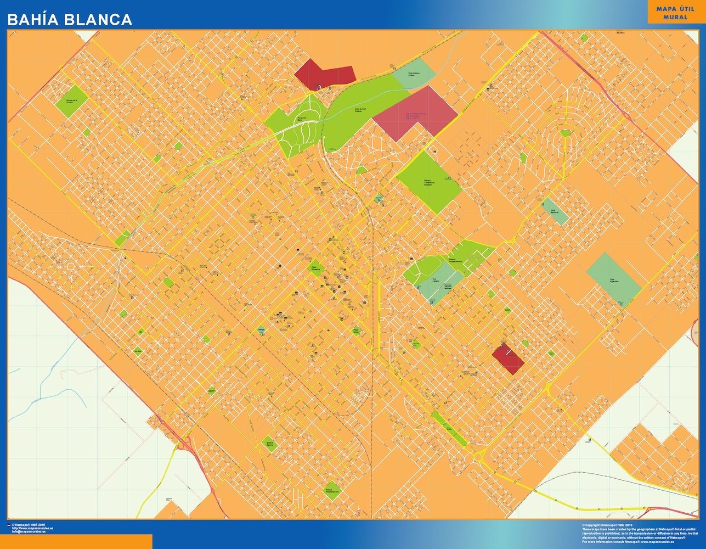Click the Universidad Nacional del Sur area
Screen dimensions: 706x549
tap(419, 114)
